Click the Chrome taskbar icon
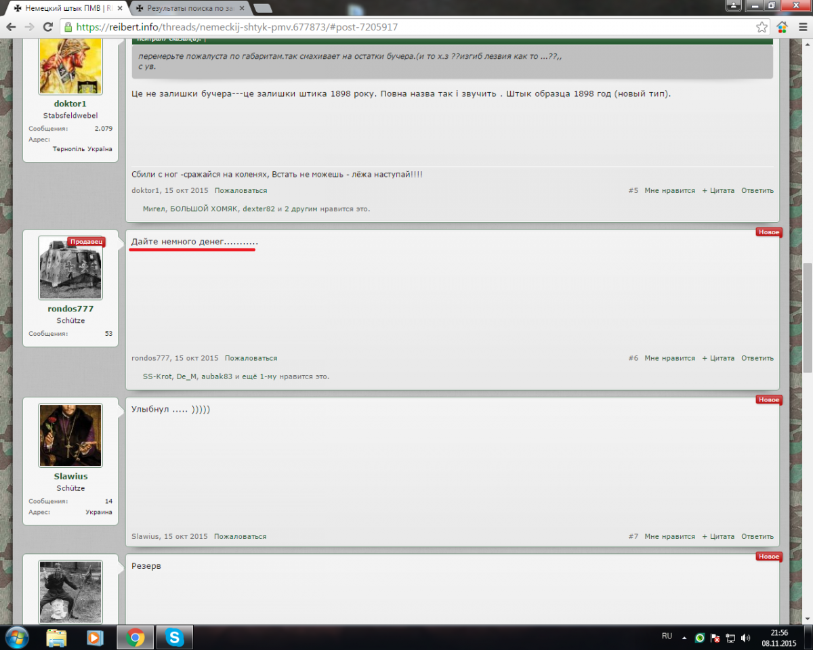Image resolution: width=813 pixels, height=650 pixels. point(135,637)
